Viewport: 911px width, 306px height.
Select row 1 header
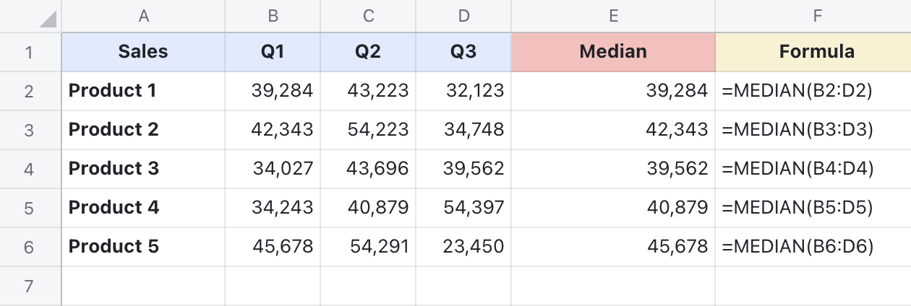coord(29,52)
